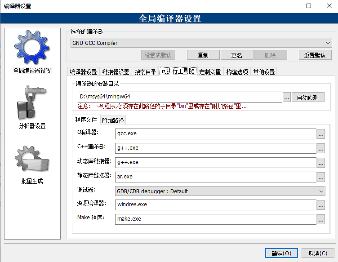The width and height of the screenshot is (338, 262).
Task: Open the 附加路径 tab
Action: [x=113, y=120]
